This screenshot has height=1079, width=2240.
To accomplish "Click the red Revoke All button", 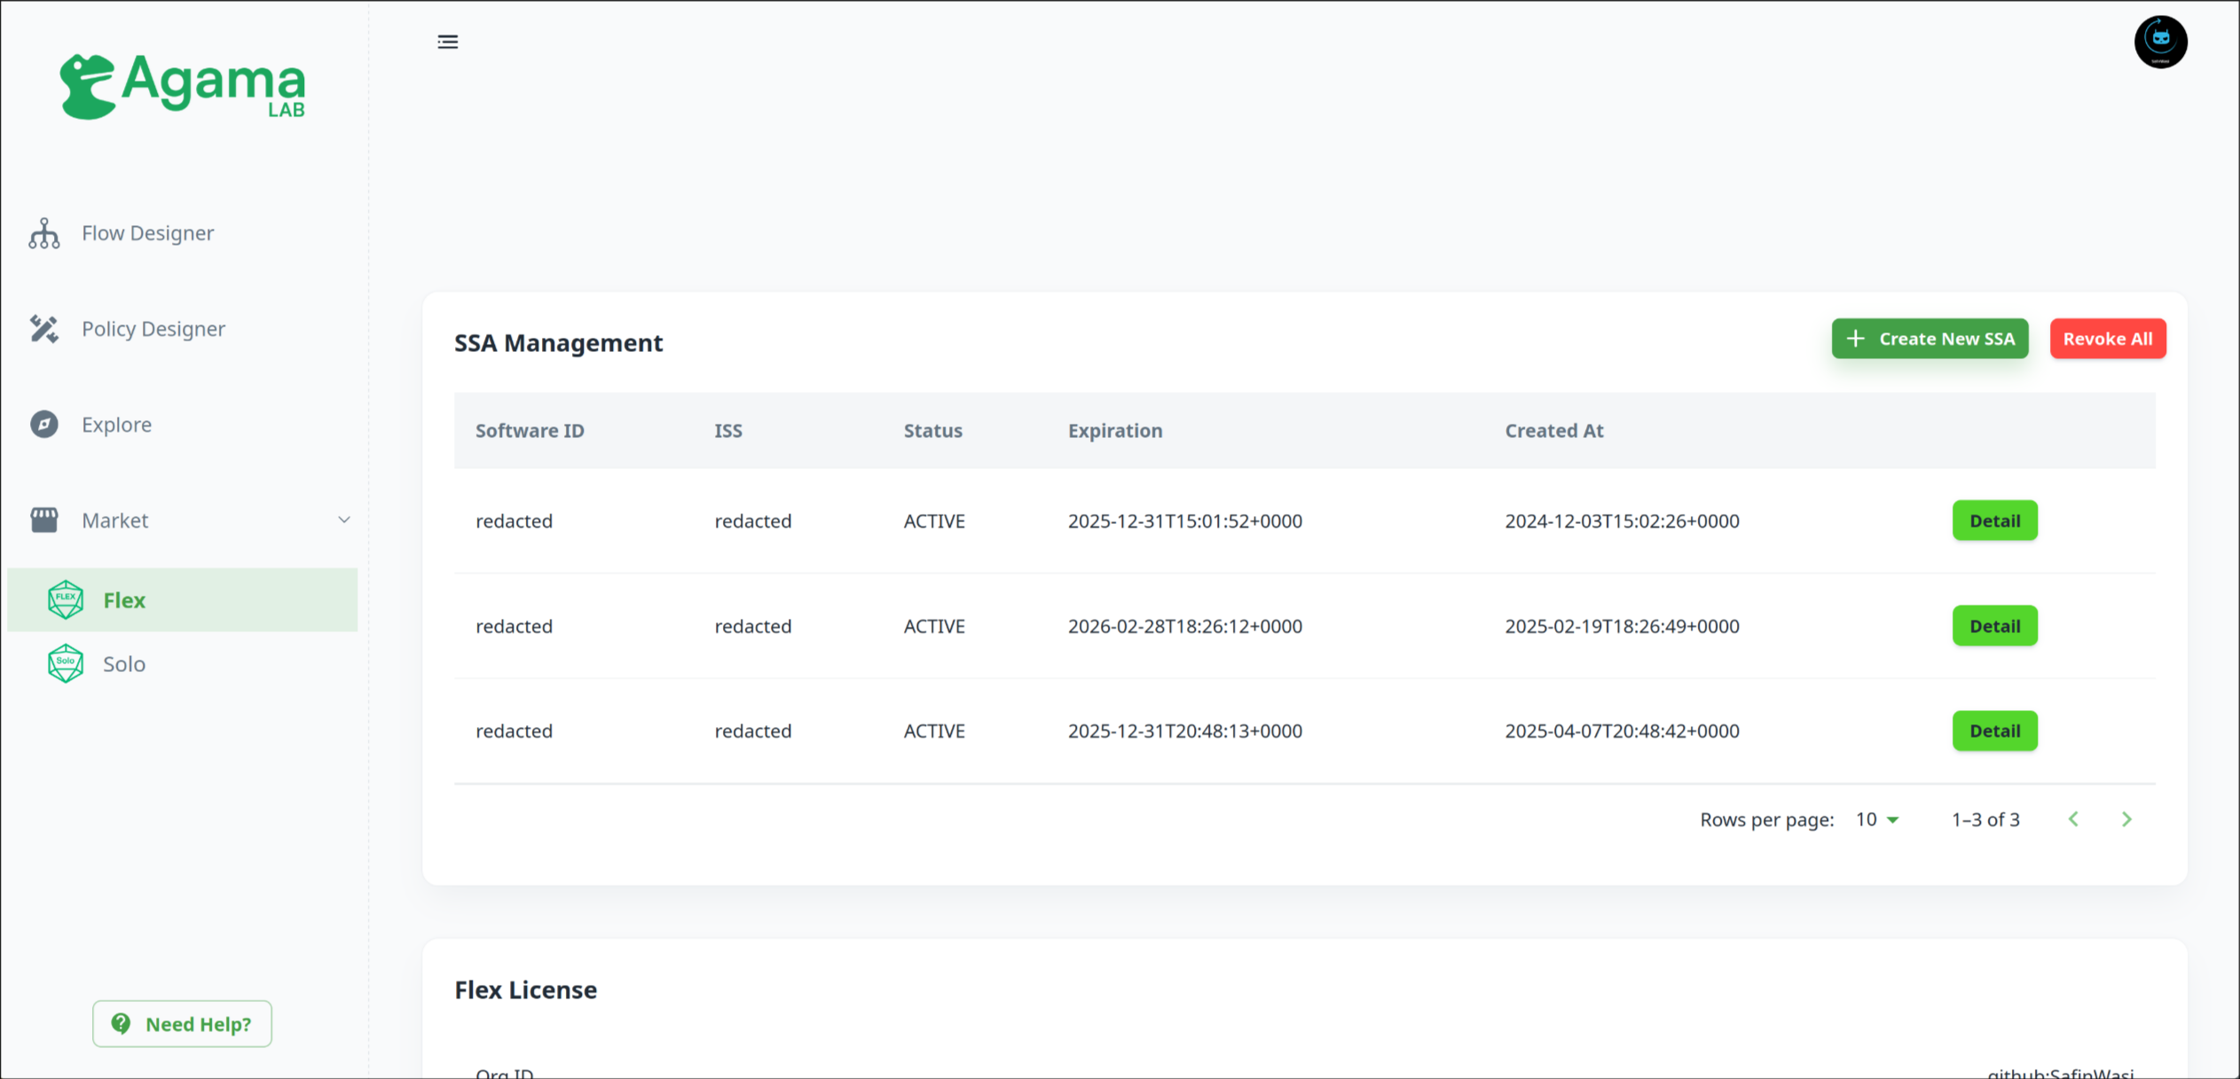I will [2107, 339].
